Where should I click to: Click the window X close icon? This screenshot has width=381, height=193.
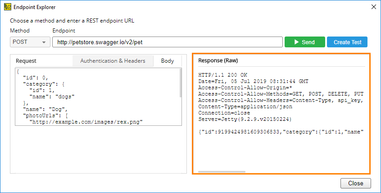tap(374, 7)
